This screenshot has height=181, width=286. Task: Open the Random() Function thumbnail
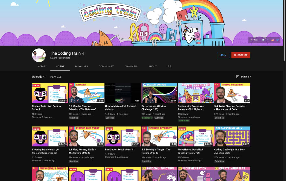[160, 174]
